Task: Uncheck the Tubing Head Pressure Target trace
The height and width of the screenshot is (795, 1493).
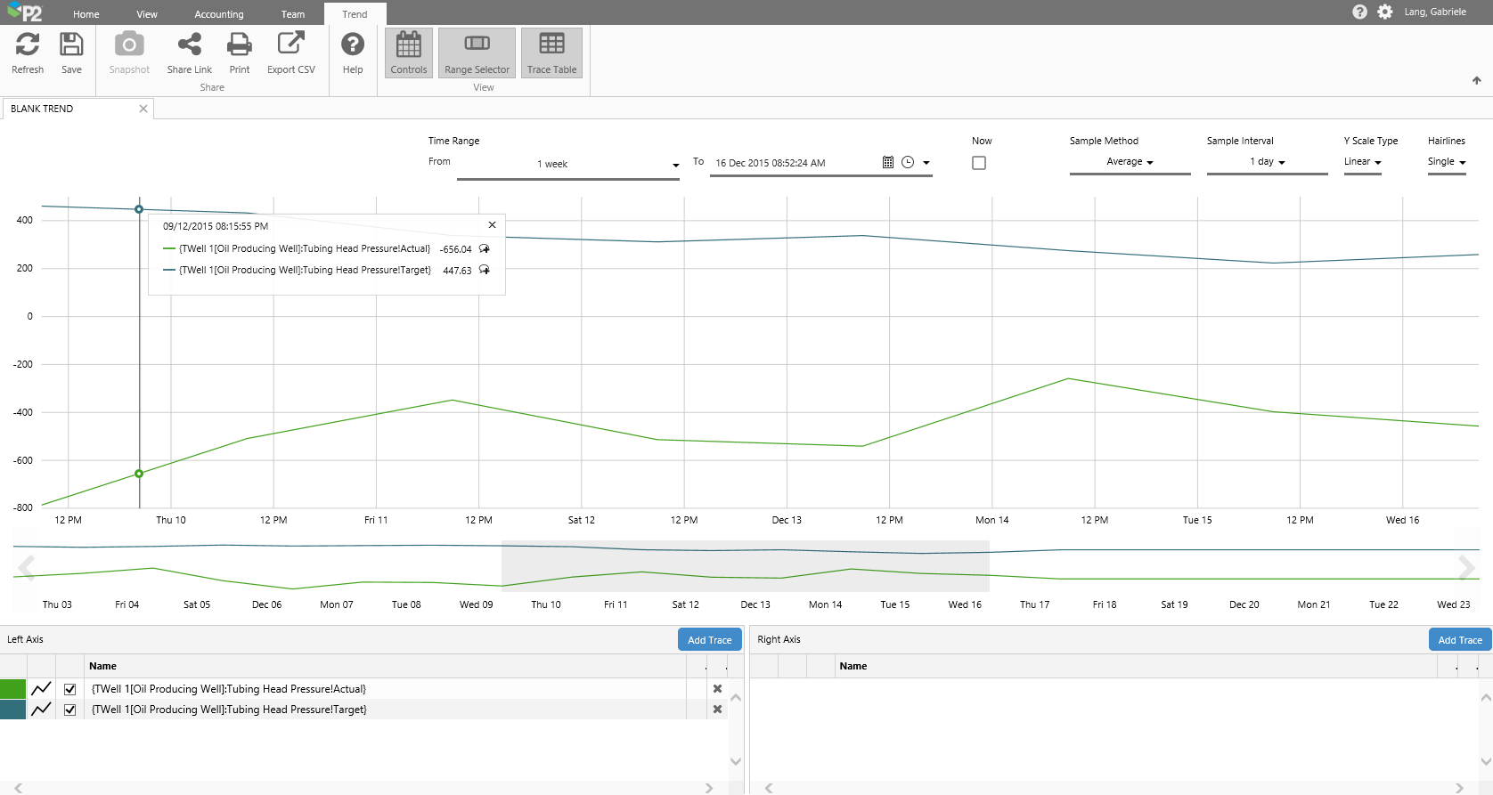Action: click(69, 710)
